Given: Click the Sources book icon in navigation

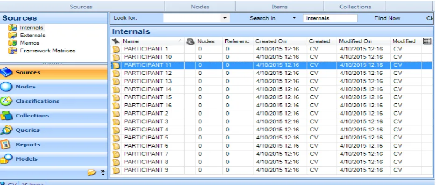Looking at the screenshot, I should (x=6, y=72).
